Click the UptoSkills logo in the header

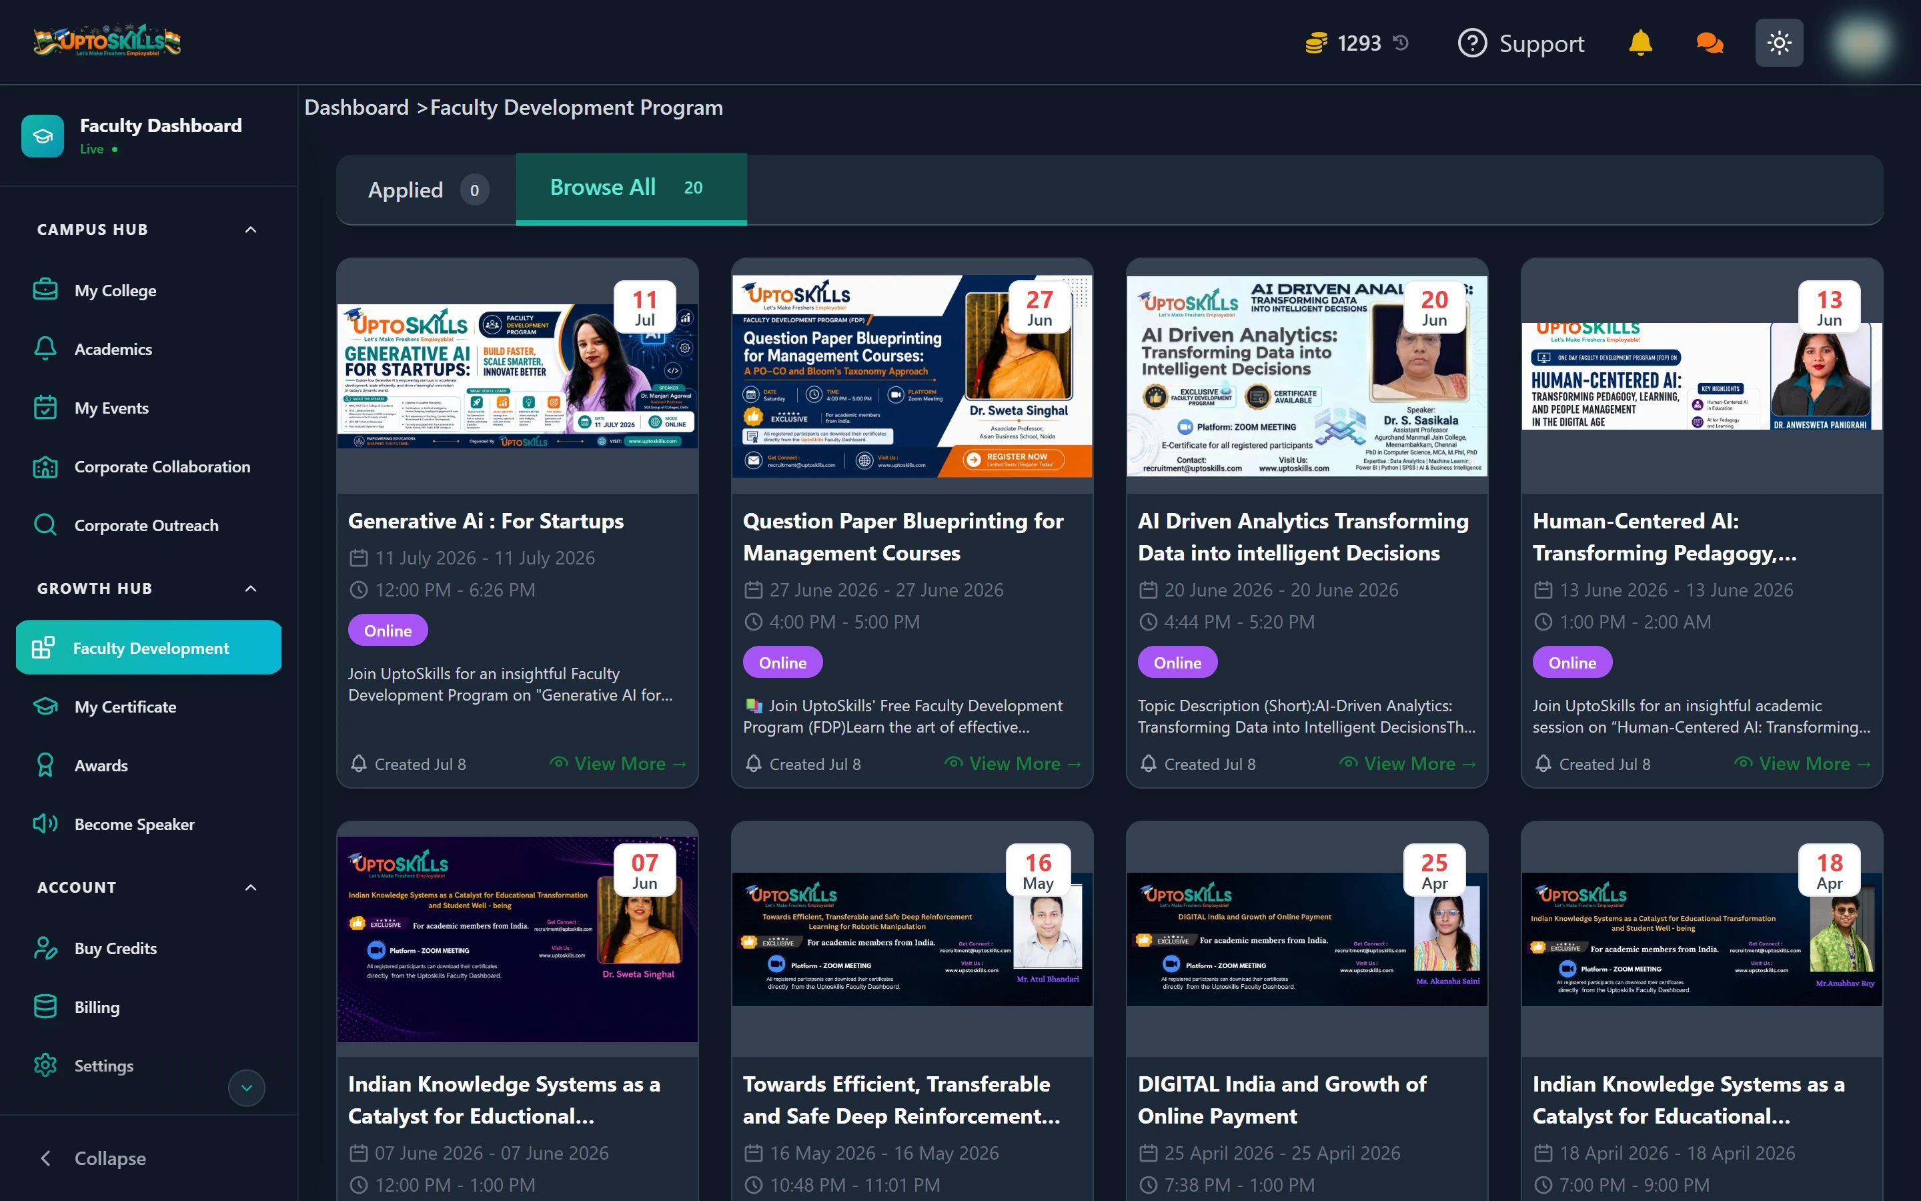coord(107,41)
